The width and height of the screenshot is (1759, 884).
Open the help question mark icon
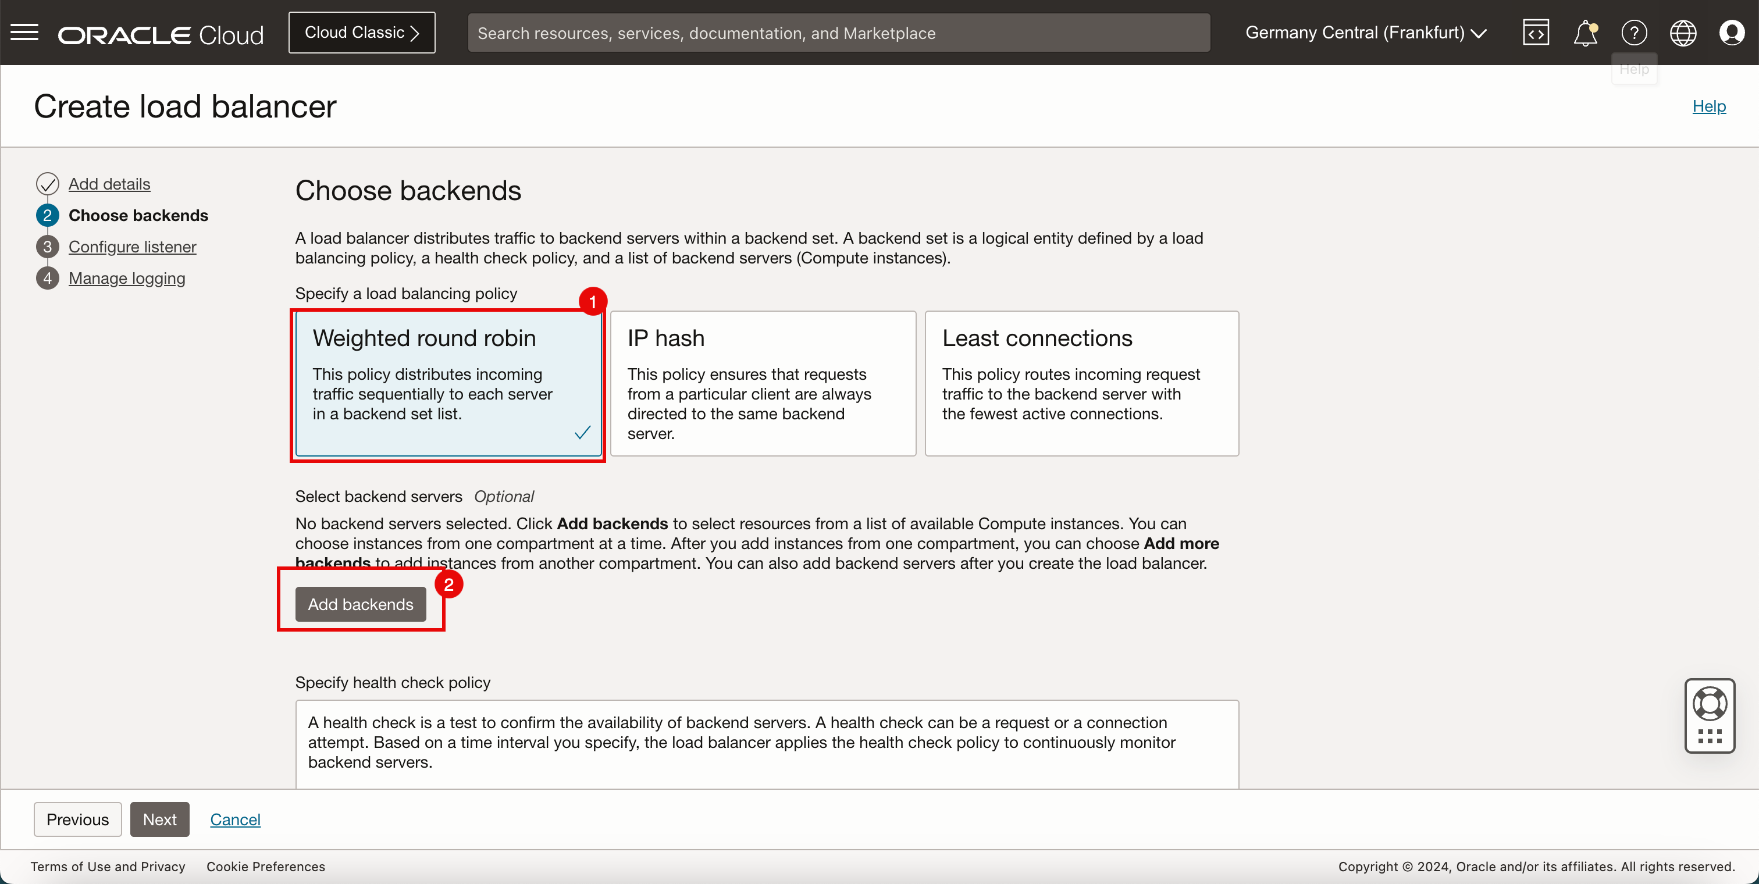pyautogui.click(x=1633, y=30)
